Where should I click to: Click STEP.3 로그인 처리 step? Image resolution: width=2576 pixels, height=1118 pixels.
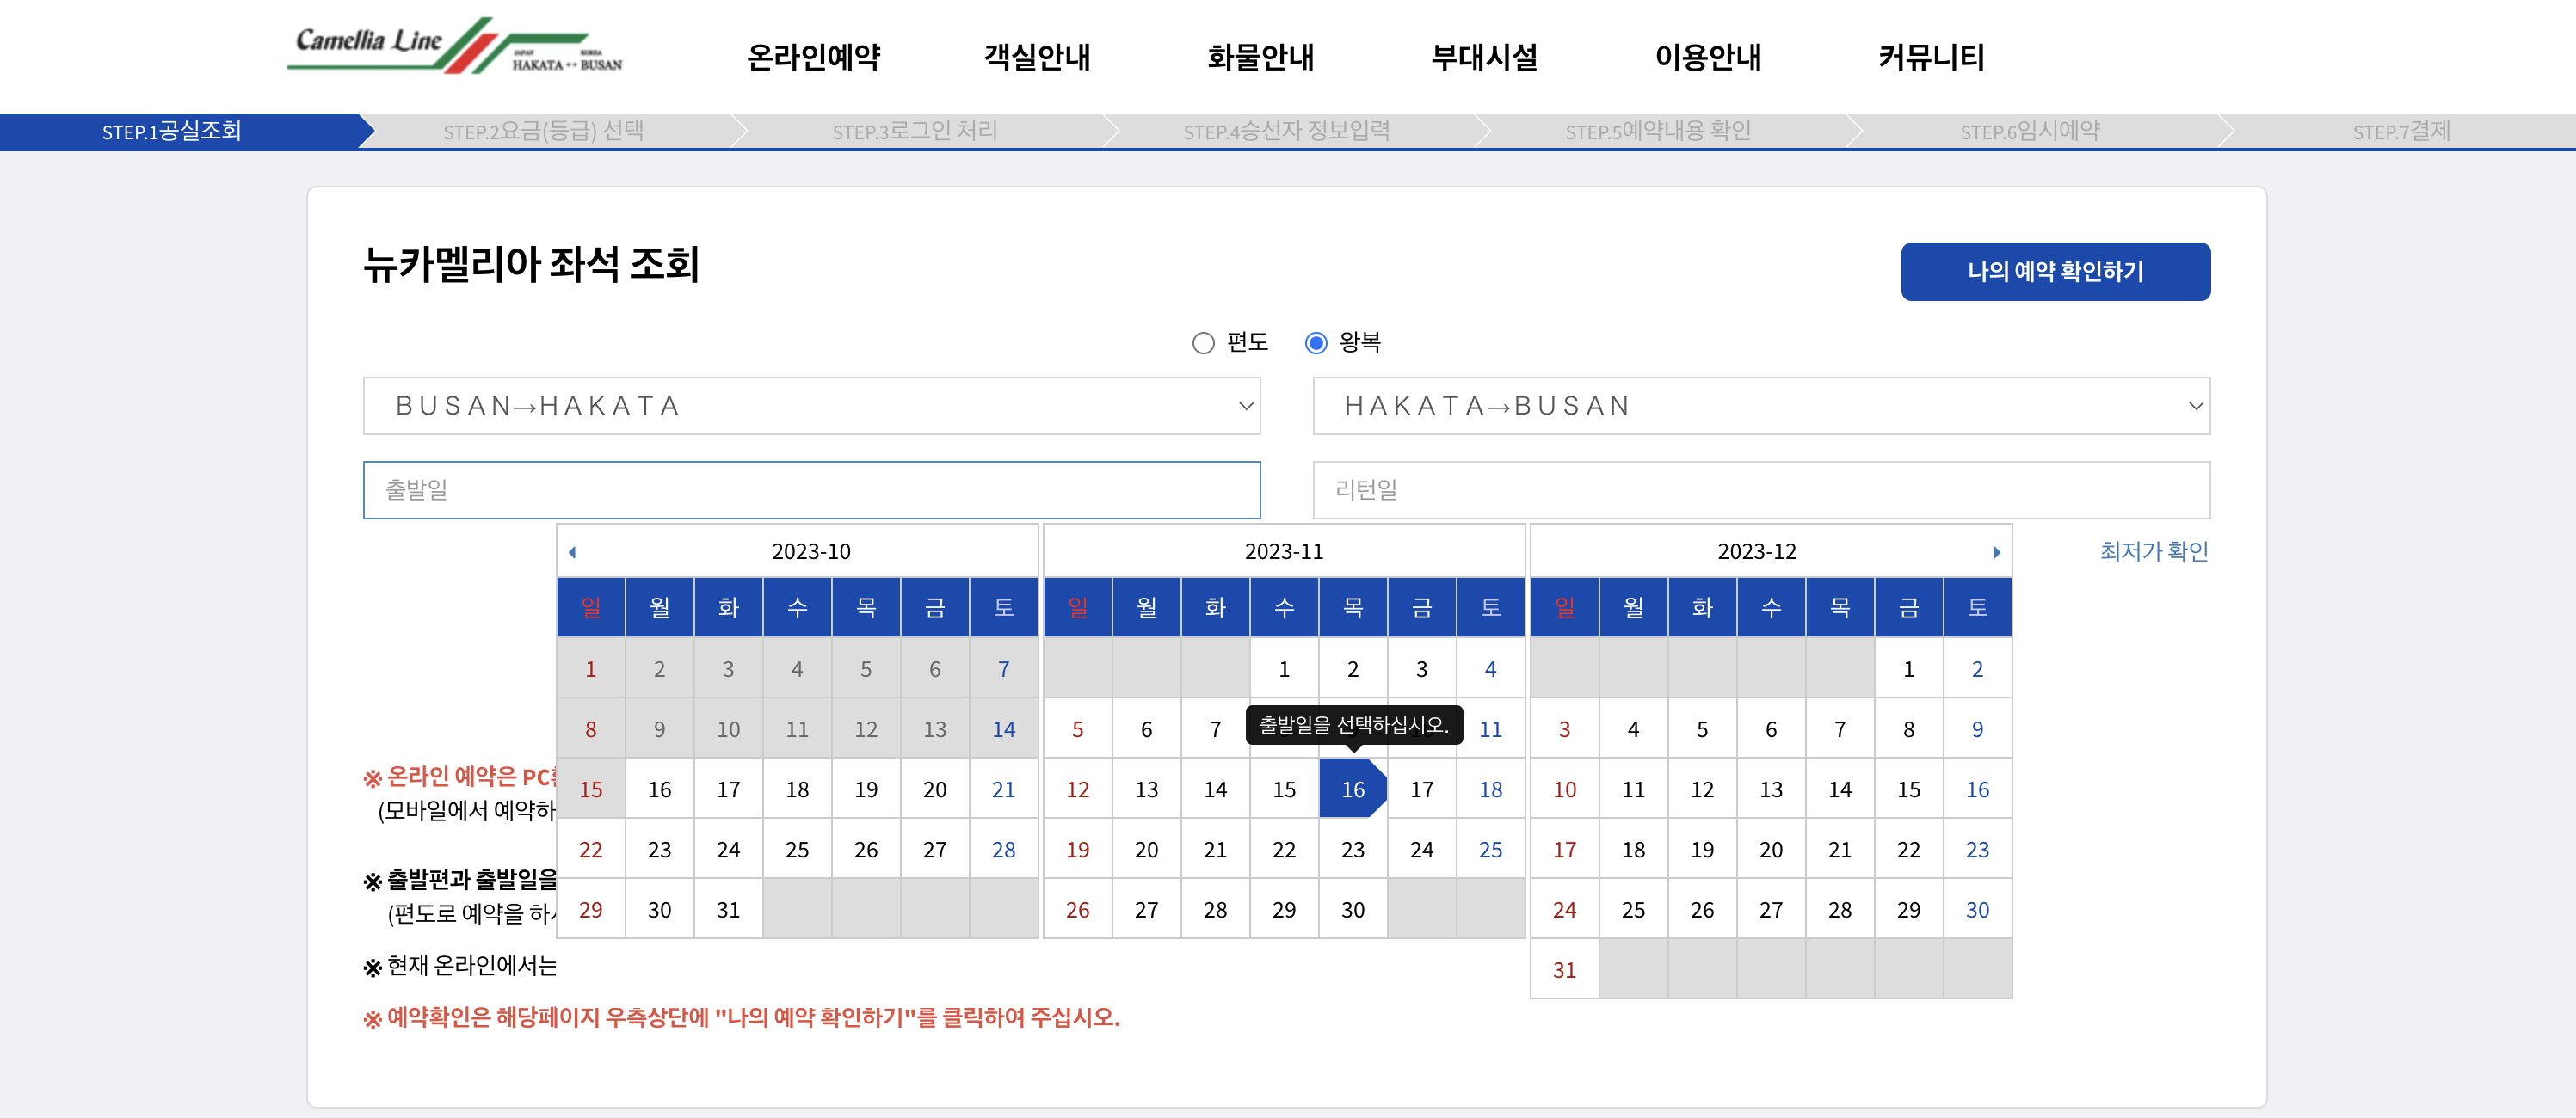(915, 131)
